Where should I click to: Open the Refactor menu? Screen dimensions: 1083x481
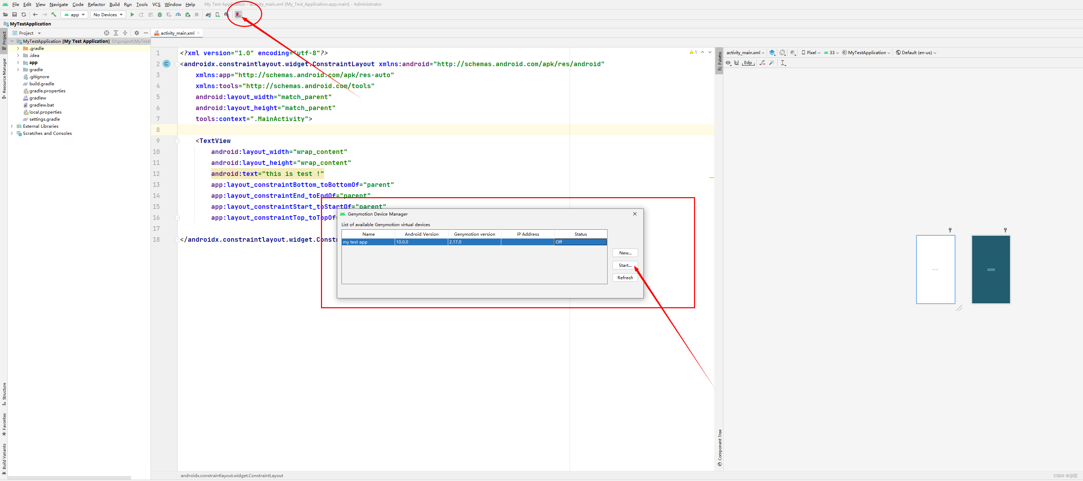pos(96,4)
